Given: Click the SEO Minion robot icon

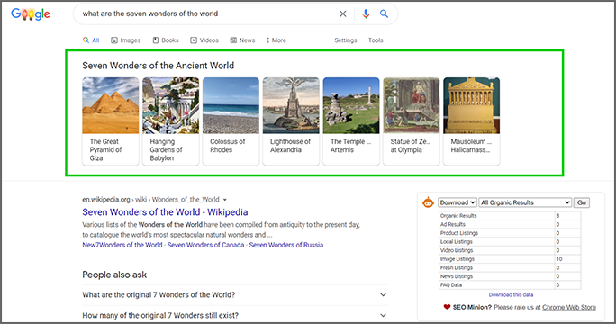Looking at the screenshot, I should pyautogui.click(x=428, y=202).
